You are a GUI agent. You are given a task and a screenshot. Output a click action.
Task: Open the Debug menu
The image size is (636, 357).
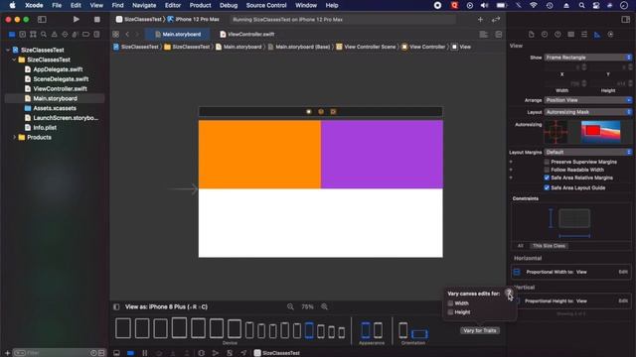229,5
